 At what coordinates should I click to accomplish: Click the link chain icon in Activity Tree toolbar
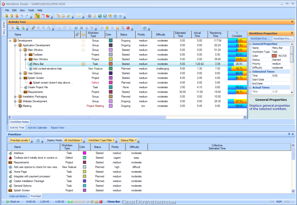click(33, 28)
